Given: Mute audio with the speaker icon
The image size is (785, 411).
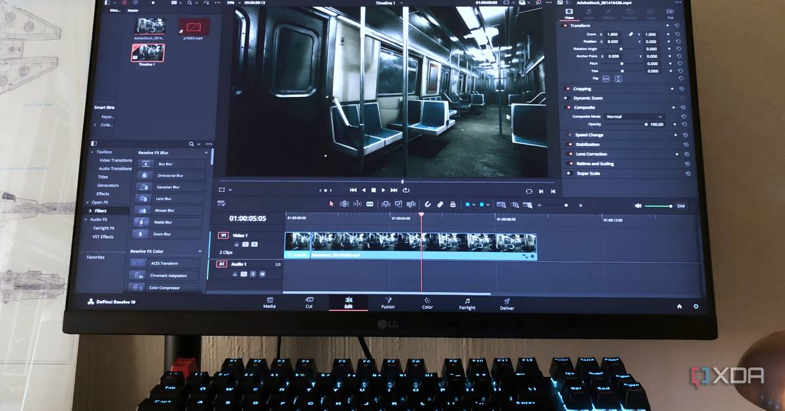Looking at the screenshot, I should click(638, 205).
